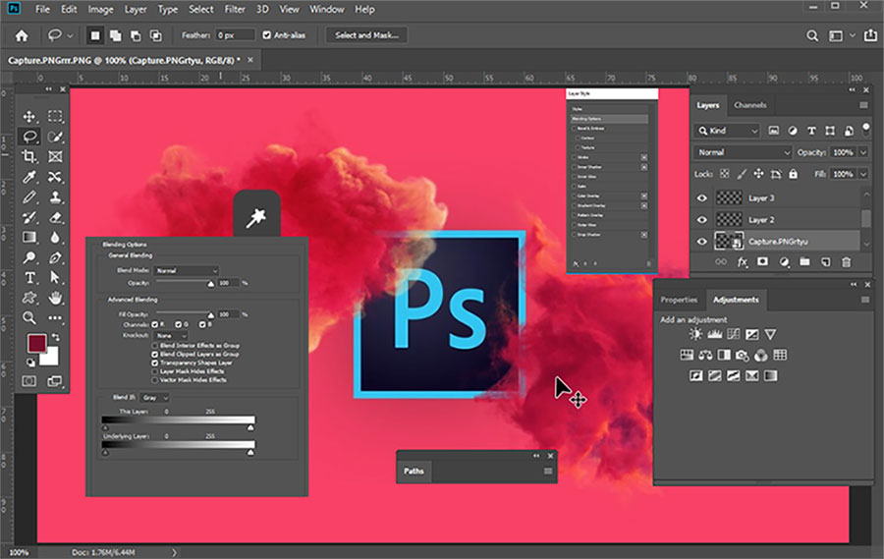
Task: Toggle Transparency Shapes Layer checkbox
Action: [154, 363]
